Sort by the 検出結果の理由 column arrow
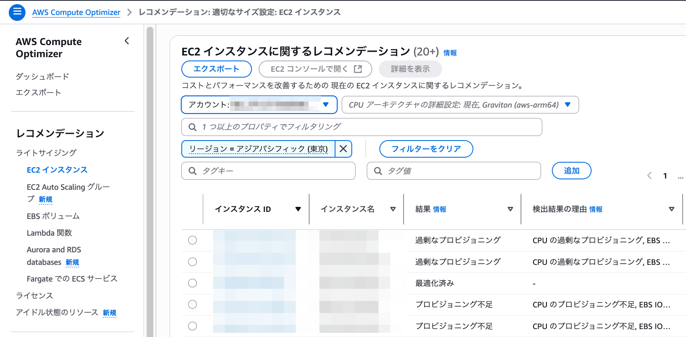 click(x=671, y=209)
